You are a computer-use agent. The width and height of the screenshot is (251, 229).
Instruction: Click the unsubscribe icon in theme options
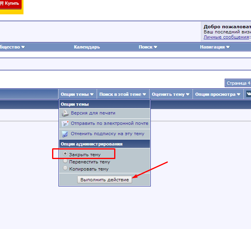65,134
